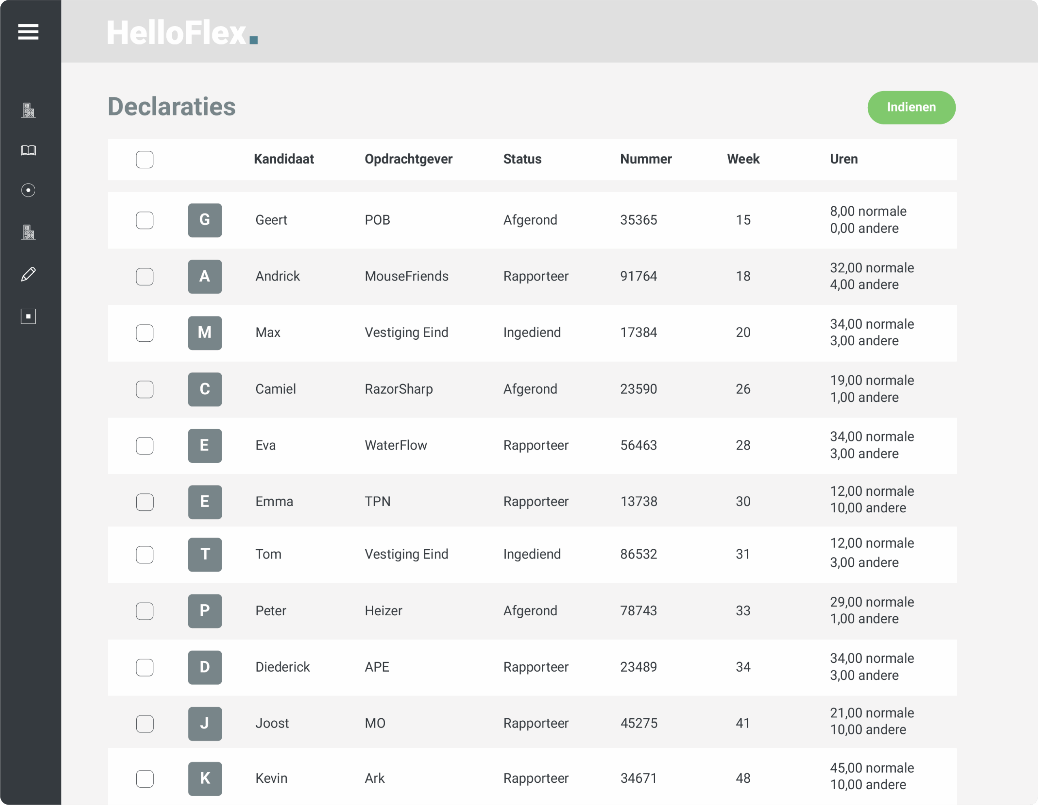
Task: Open Camiel's declaration number 23590
Action: pos(638,389)
